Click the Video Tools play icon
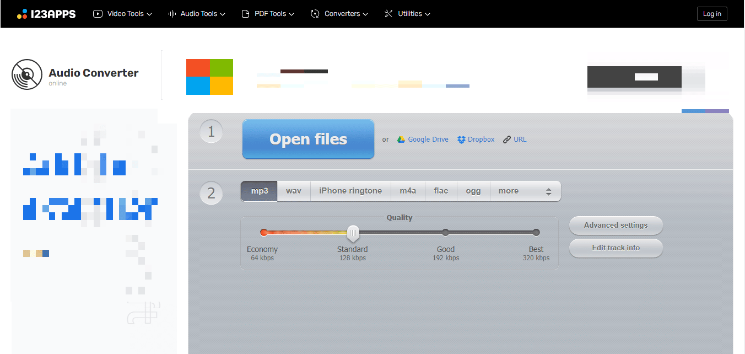The width and height of the screenshot is (745, 354). click(x=98, y=14)
